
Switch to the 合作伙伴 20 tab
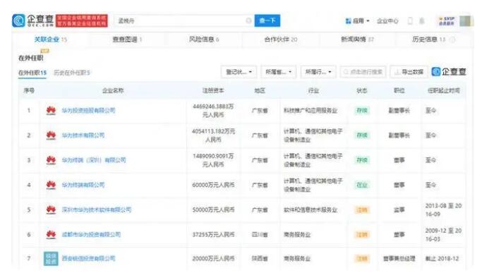tap(280, 40)
